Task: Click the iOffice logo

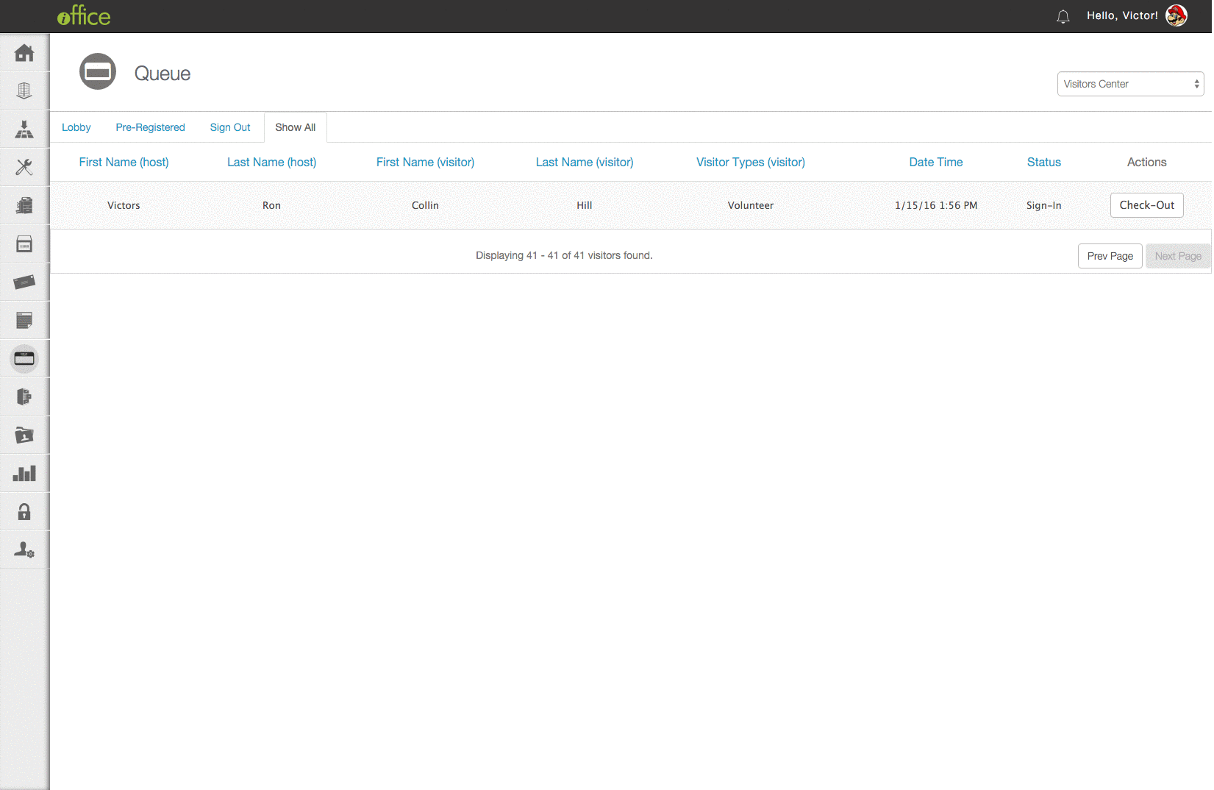Action: pos(84,16)
